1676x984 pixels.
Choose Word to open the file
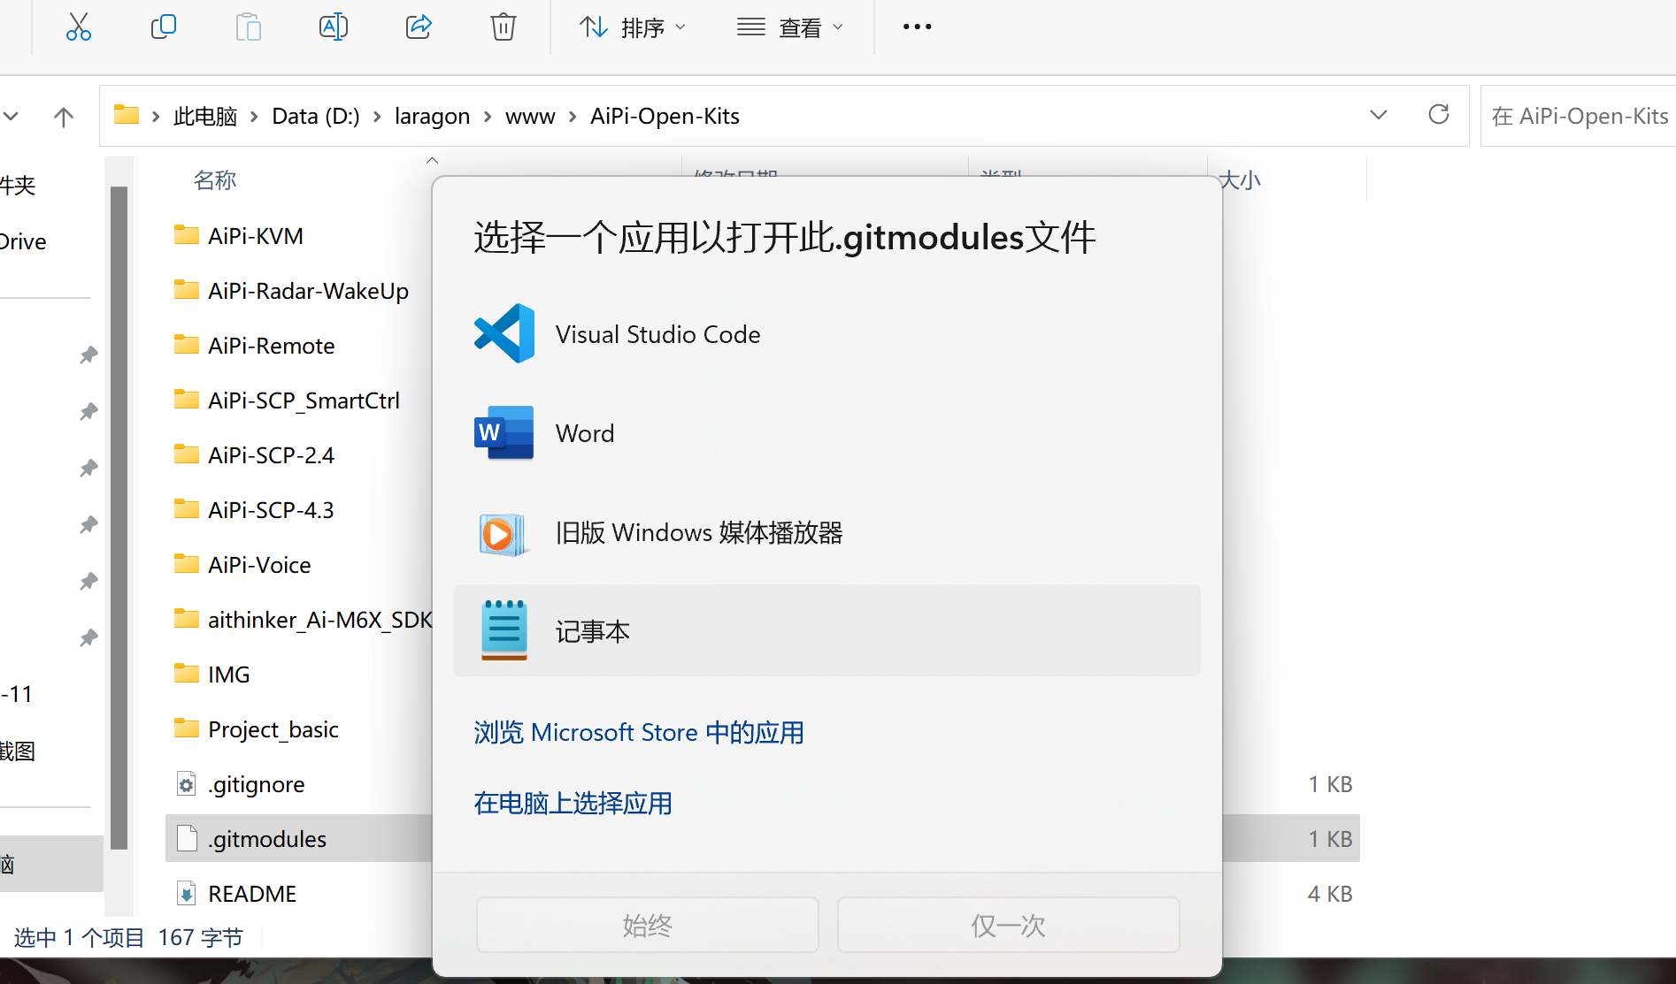[x=826, y=433]
